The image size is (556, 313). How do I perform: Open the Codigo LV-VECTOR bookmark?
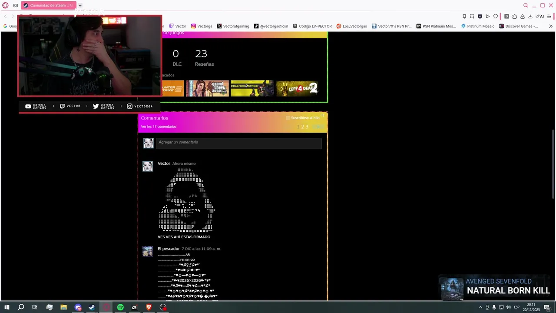click(x=312, y=26)
